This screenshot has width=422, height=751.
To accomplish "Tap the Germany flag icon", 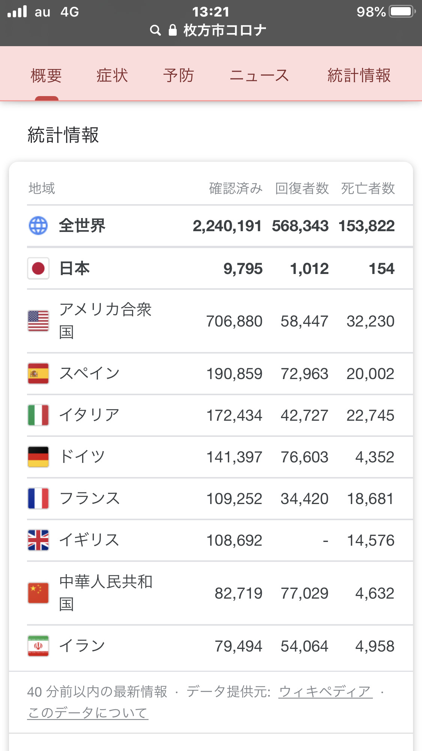I will (38, 457).
